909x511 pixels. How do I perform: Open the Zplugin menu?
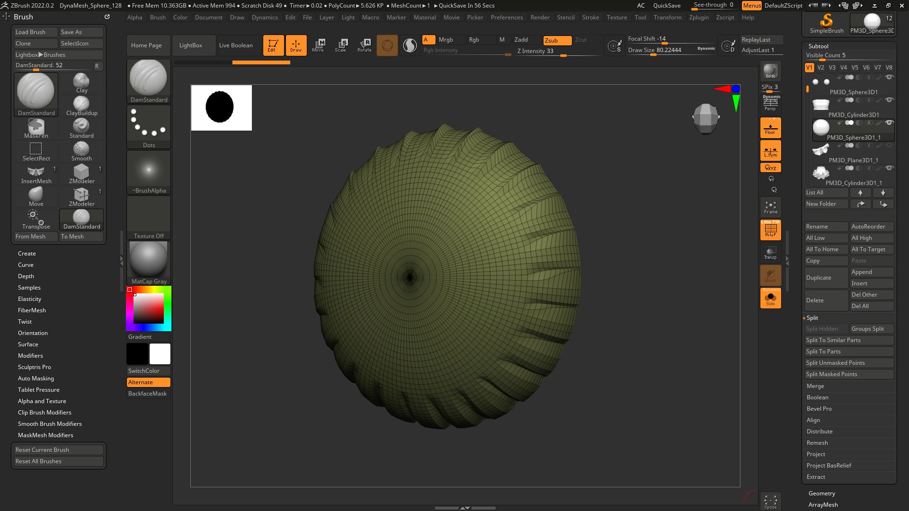699,18
